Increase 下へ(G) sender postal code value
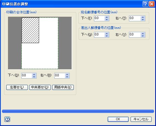Viewport: 156px width, 126px height. coord(107,34)
